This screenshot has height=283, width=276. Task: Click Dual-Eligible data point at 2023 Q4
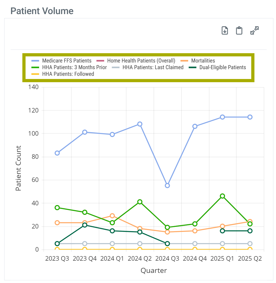pyautogui.click(x=85, y=225)
